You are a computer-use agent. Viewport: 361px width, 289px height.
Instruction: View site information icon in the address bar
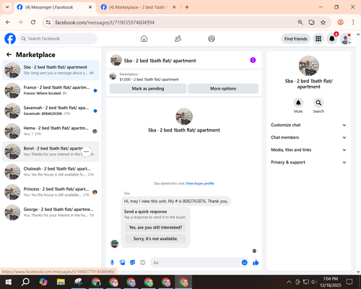(x=48, y=22)
